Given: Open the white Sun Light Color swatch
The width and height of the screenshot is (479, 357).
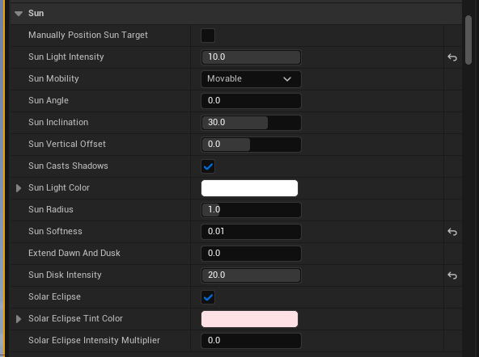Looking at the screenshot, I should pyautogui.click(x=249, y=188).
